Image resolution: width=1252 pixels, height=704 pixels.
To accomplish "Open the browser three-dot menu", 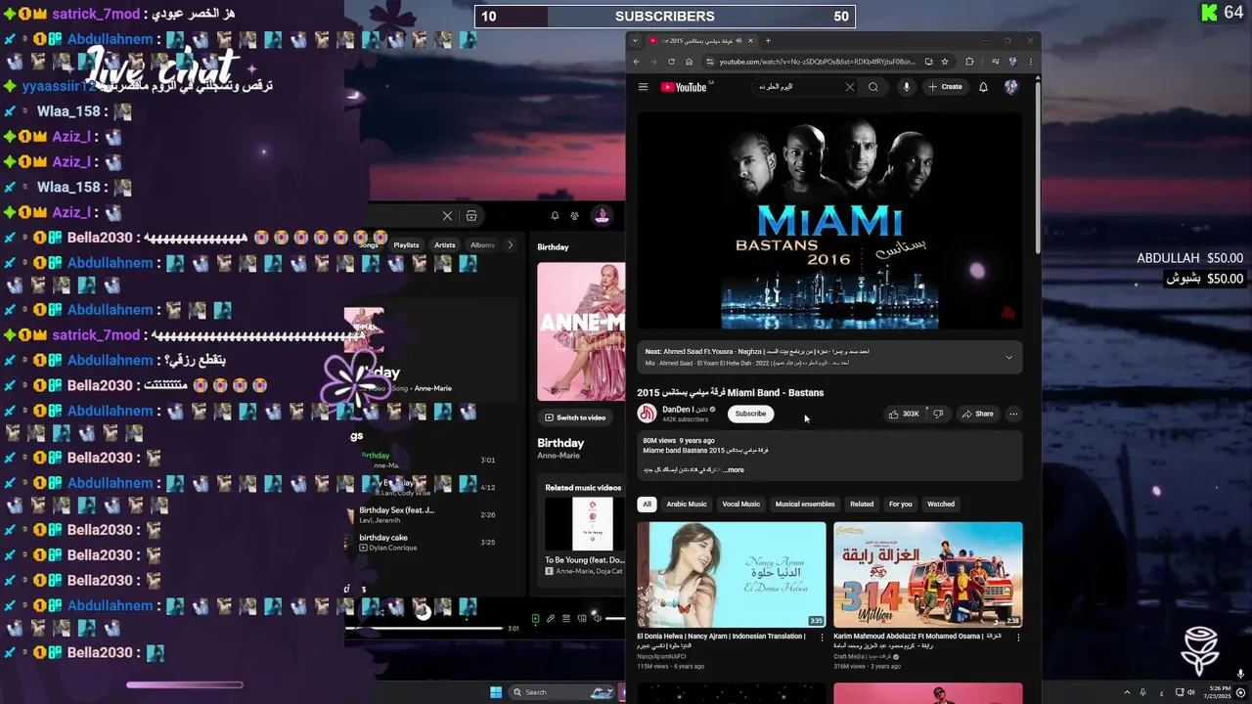I will (1030, 62).
